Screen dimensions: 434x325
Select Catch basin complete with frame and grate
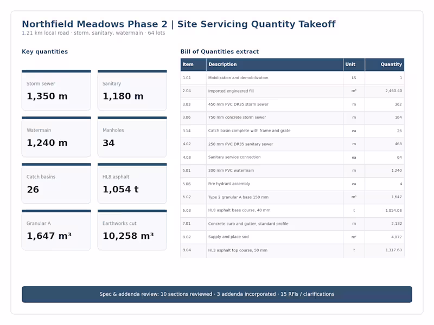click(x=249, y=131)
